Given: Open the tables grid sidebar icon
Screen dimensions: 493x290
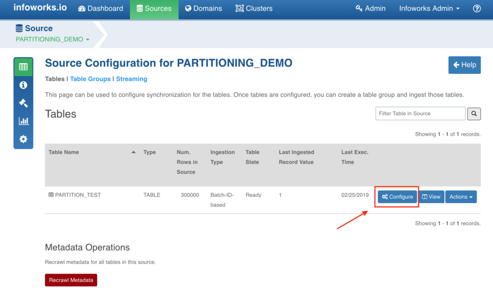Looking at the screenshot, I should 23,67.
